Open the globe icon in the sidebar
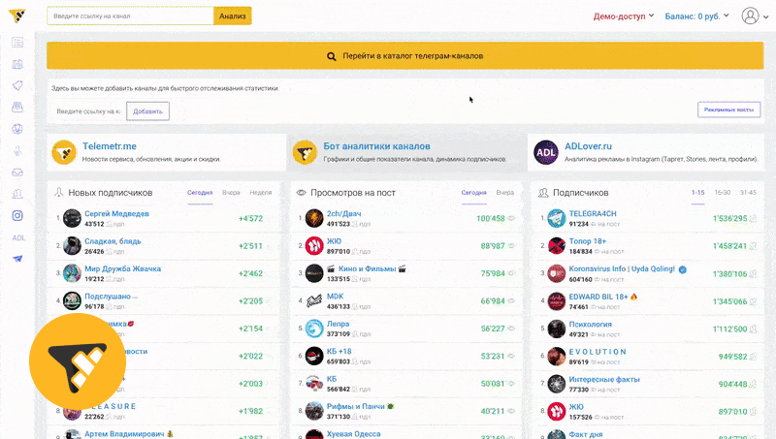776x439 pixels. (17, 129)
